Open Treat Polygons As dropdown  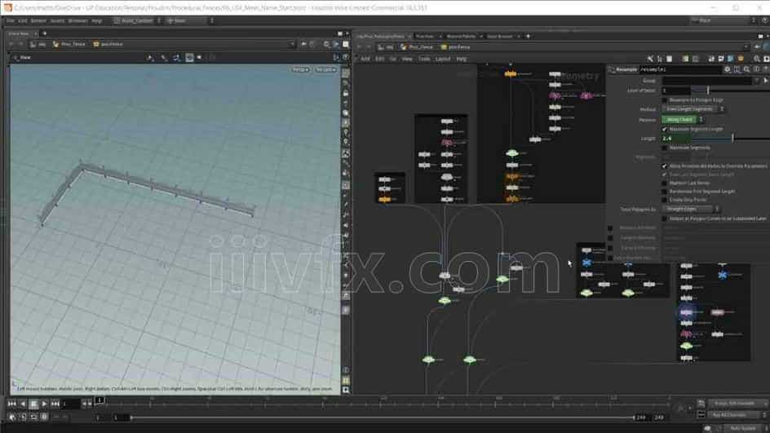pos(690,209)
